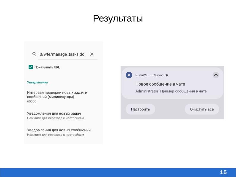Open the Новое сообщение в чате notification
The image size is (236, 177).
(x=172, y=83)
